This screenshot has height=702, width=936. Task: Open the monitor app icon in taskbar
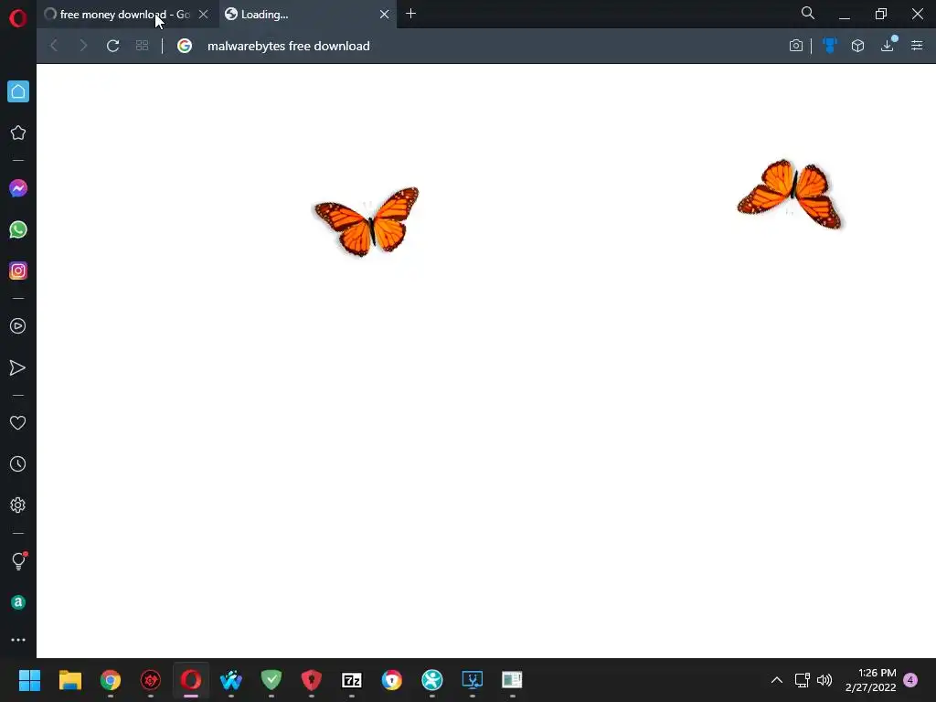pyautogui.click(x=473, y=680)
